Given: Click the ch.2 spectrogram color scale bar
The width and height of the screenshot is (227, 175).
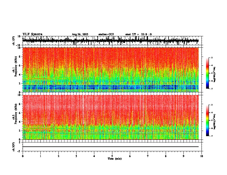Looking at the screenshot, I should pyautogui.click(x=208, y=120).
